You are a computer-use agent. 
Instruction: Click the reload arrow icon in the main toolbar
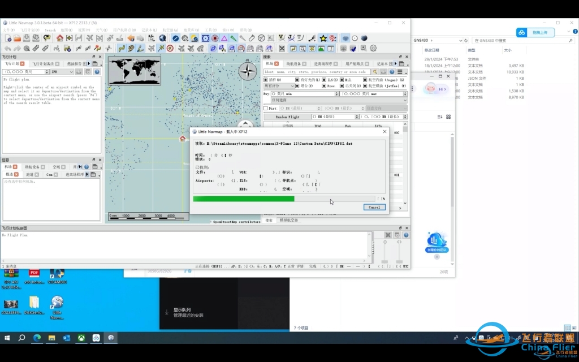coord(47,38)
